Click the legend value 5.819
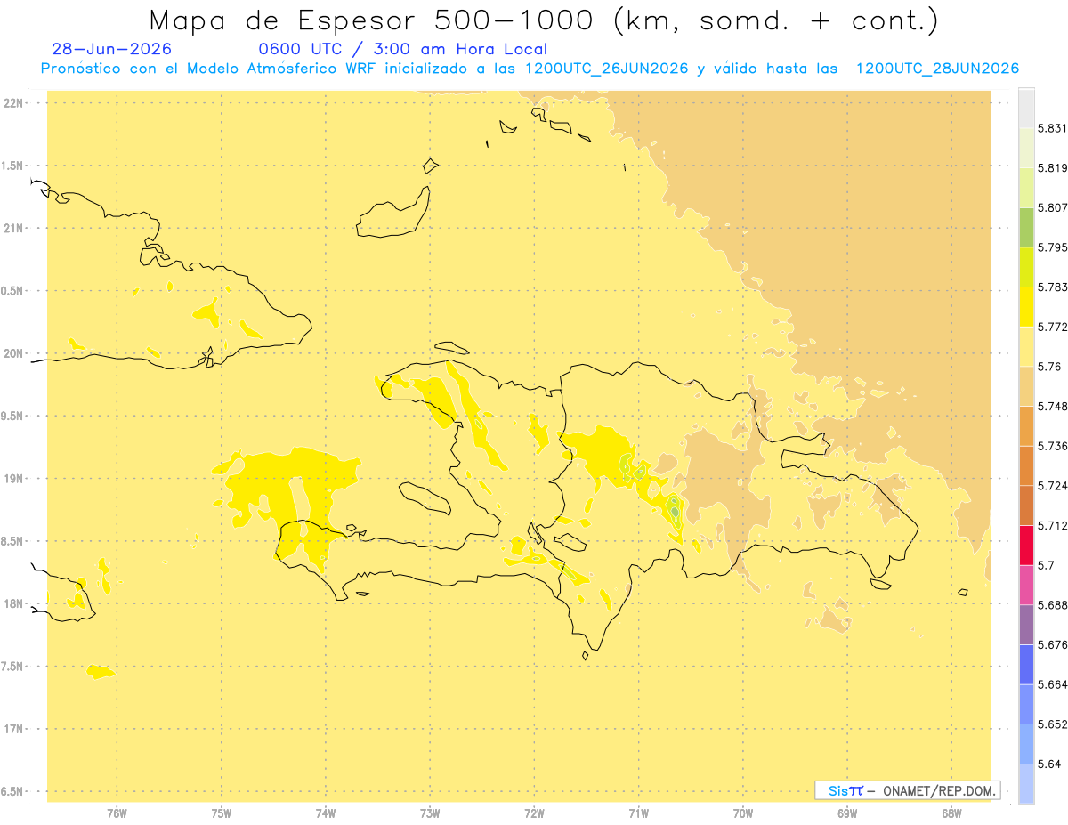1068x825 pixels. [1053, 168]
